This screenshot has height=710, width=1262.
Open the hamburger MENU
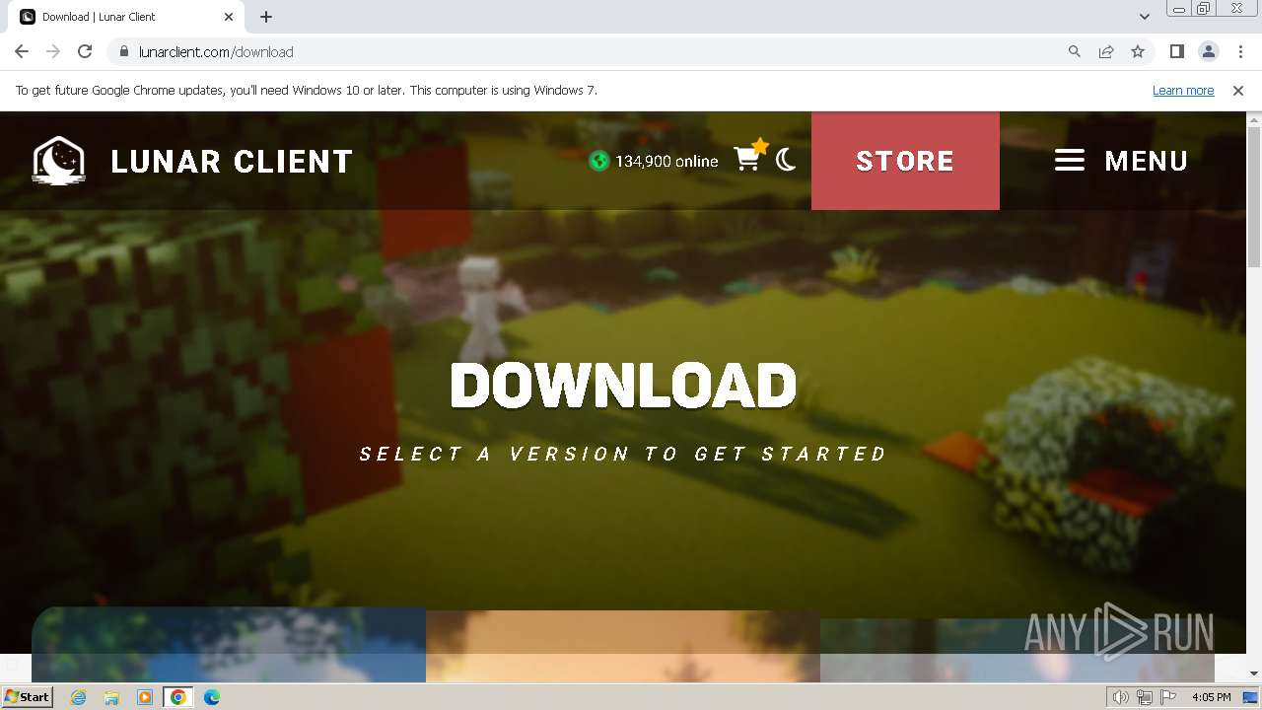tap(1121, 161)
